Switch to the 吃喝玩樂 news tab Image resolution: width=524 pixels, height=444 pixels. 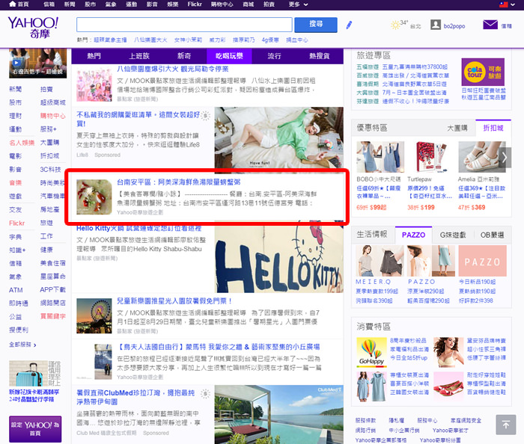click(x=228, y=56)
